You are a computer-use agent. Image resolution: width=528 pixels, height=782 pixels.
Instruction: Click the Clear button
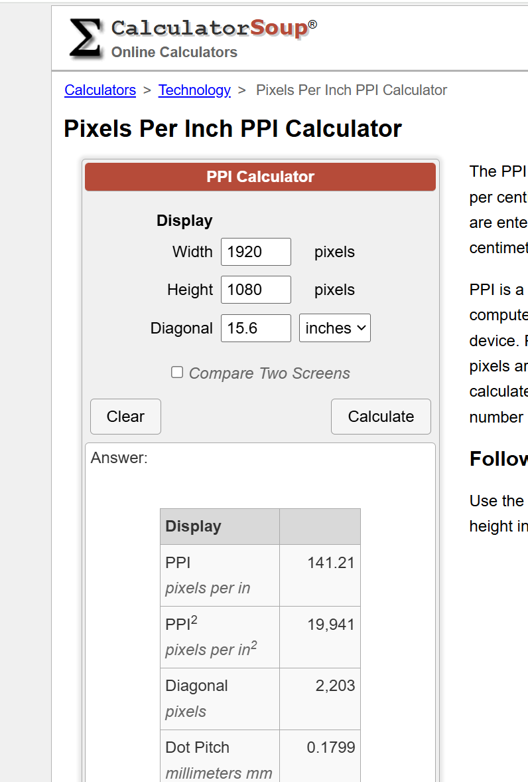pyautogui.click(x=125, y=417)
